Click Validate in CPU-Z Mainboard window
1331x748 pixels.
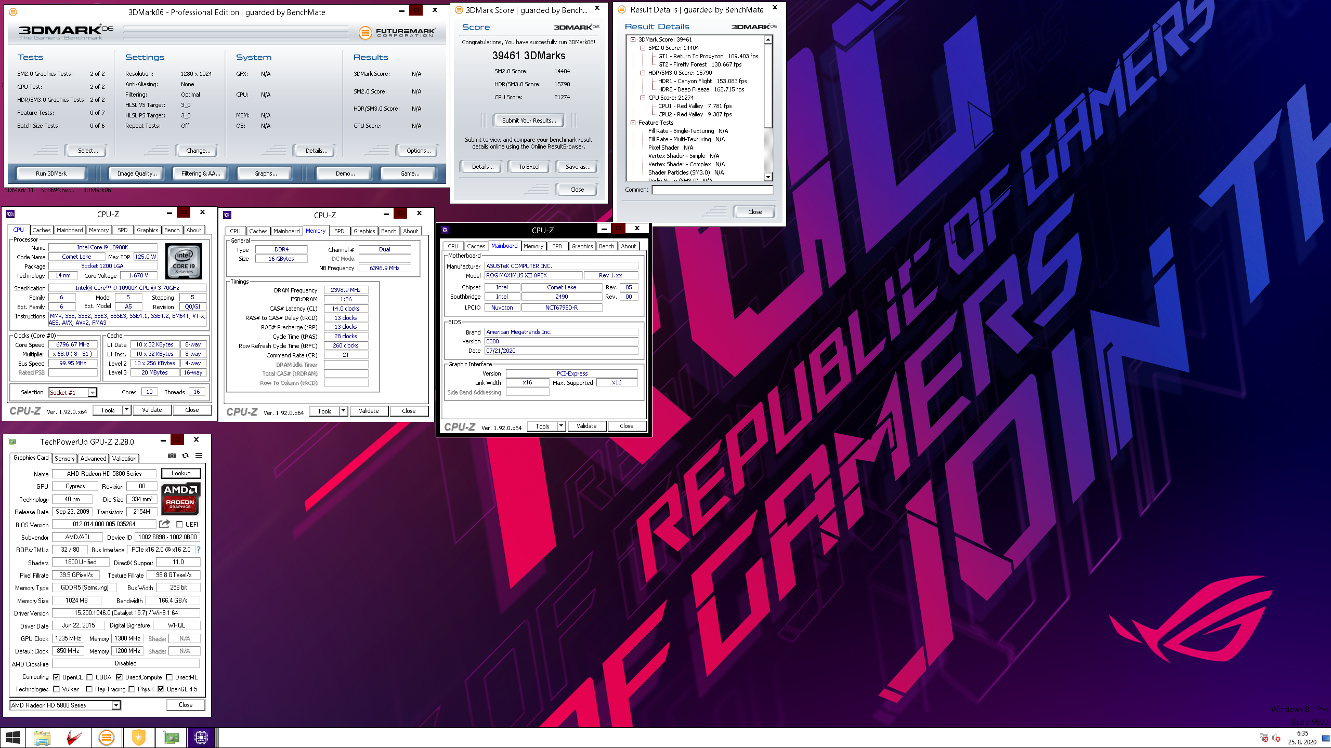(586, 426)
